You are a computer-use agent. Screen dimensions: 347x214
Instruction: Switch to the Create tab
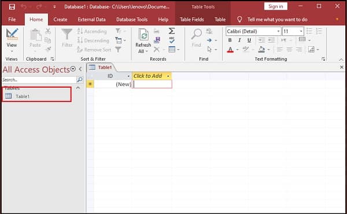click(60, 20)
